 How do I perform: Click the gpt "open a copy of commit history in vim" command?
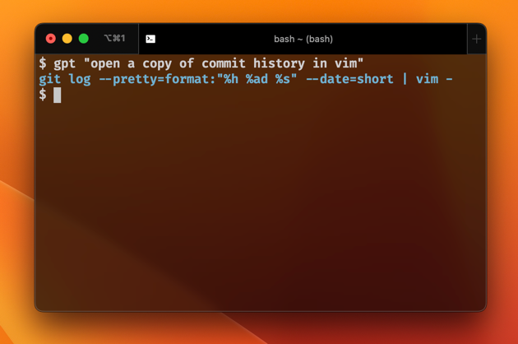(x=209, y=63)
